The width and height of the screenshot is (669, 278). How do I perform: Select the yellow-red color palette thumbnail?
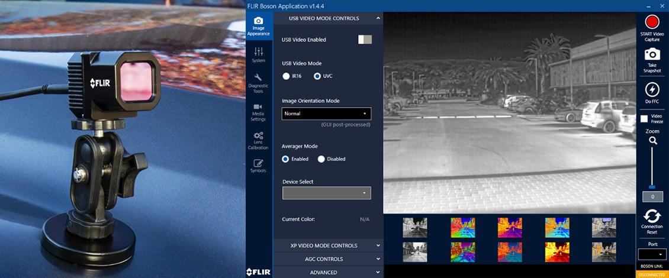tap(557, 252)
